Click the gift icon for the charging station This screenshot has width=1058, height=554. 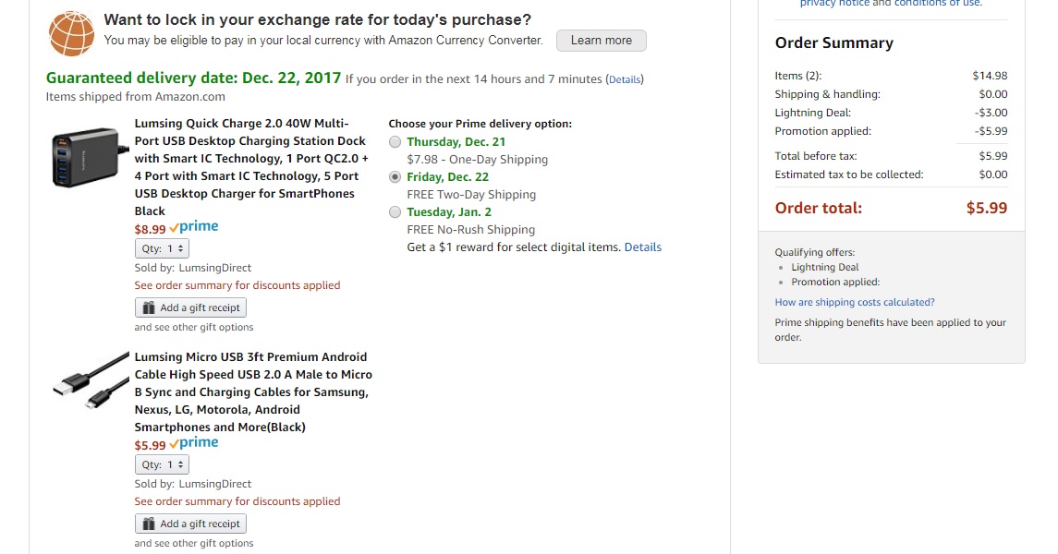pyautogui.click(x=149, y=308)
